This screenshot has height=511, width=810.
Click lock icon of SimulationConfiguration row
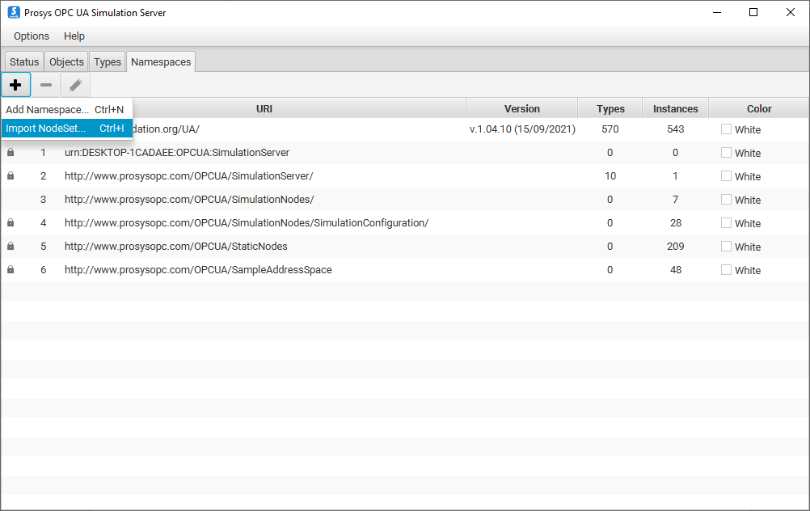coord(11,222)
